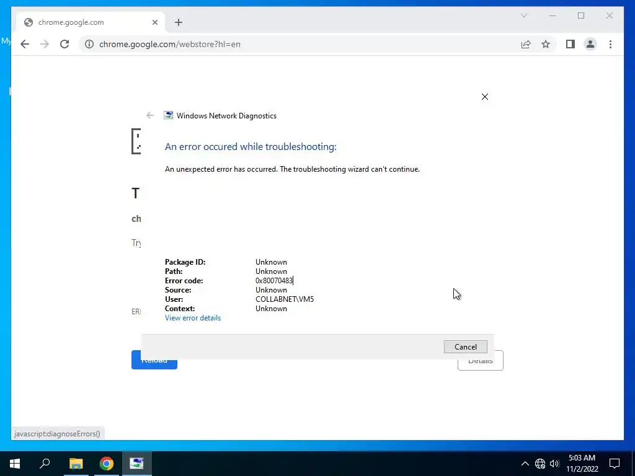This screenshot has height=476, width=635.
Task: Click Chrome's forward navigation arrow
Action: tap(45, 44)
